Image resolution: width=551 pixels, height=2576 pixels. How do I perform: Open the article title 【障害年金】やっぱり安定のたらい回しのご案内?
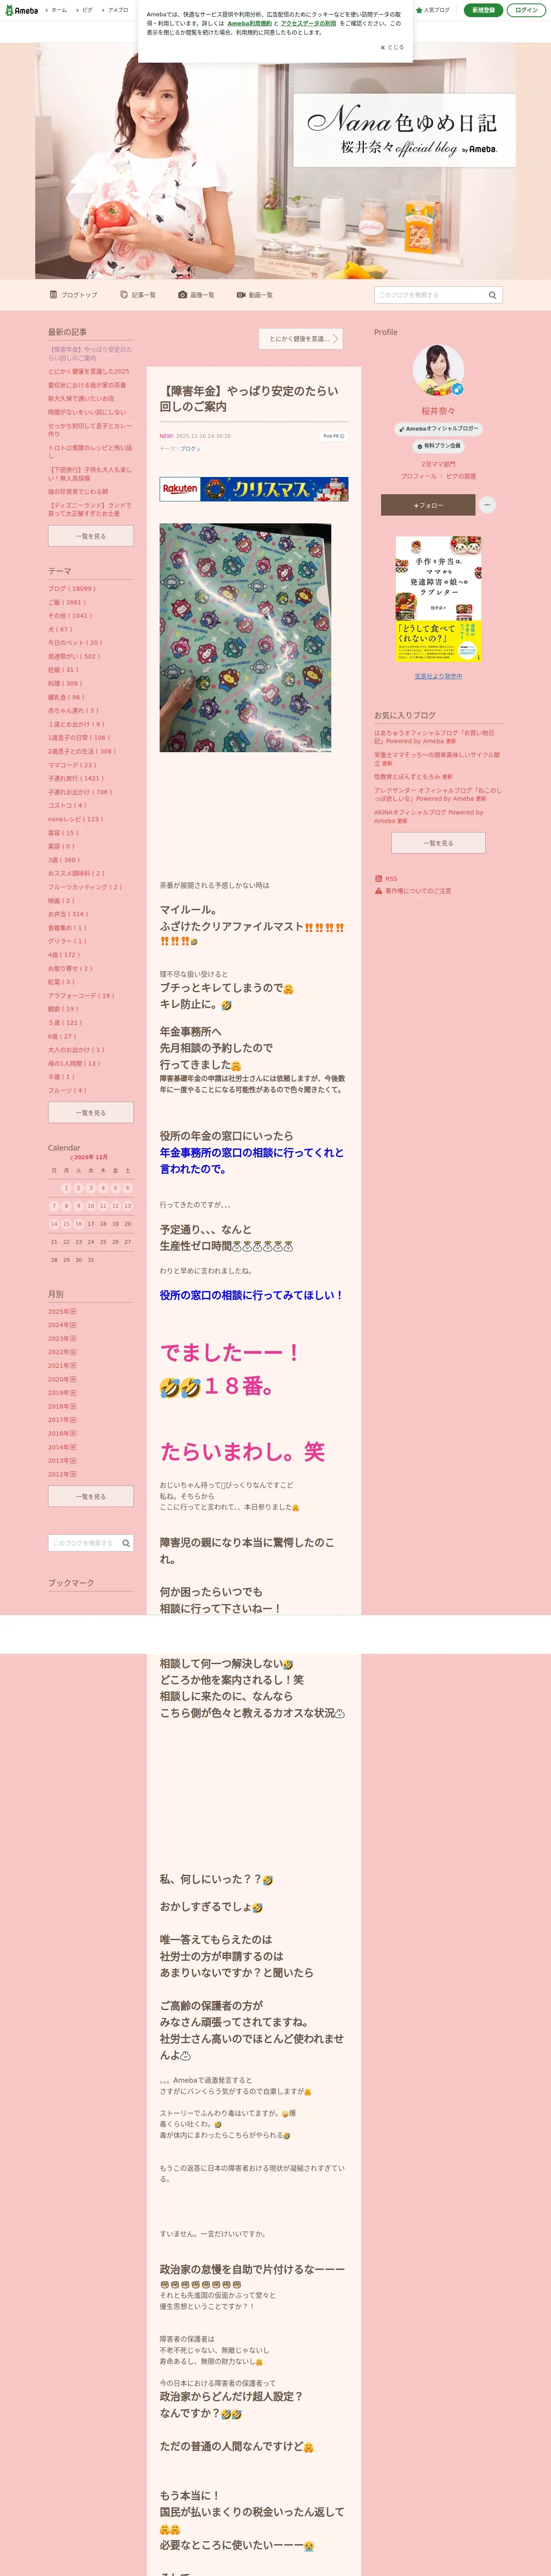pos(249,399)
